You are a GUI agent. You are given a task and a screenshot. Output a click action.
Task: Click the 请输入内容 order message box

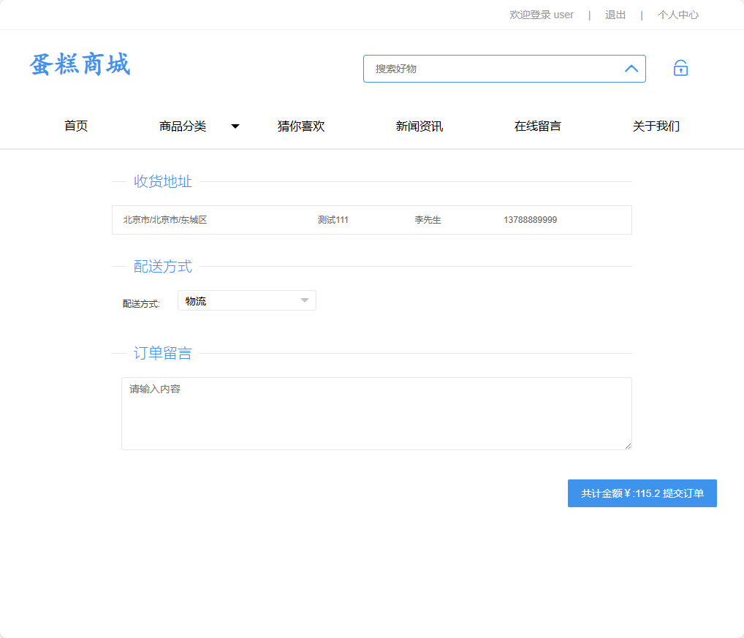[376, 413]
